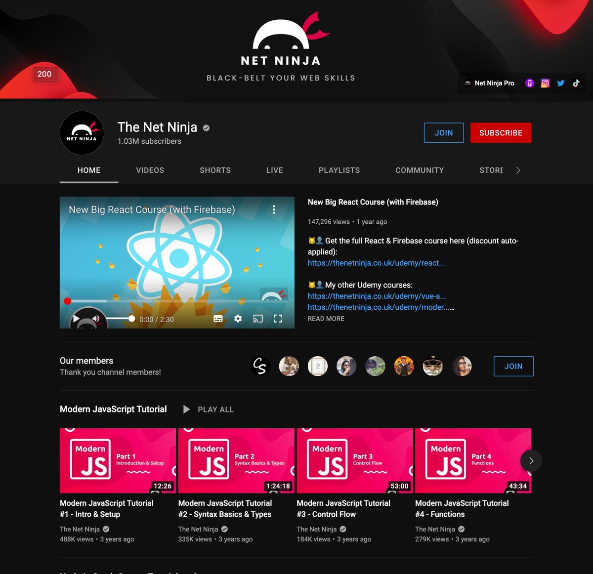The height and width of the screenshot is (574, 593).
Task: Toggle subtitles on the video player
Action: coord(218,319)
